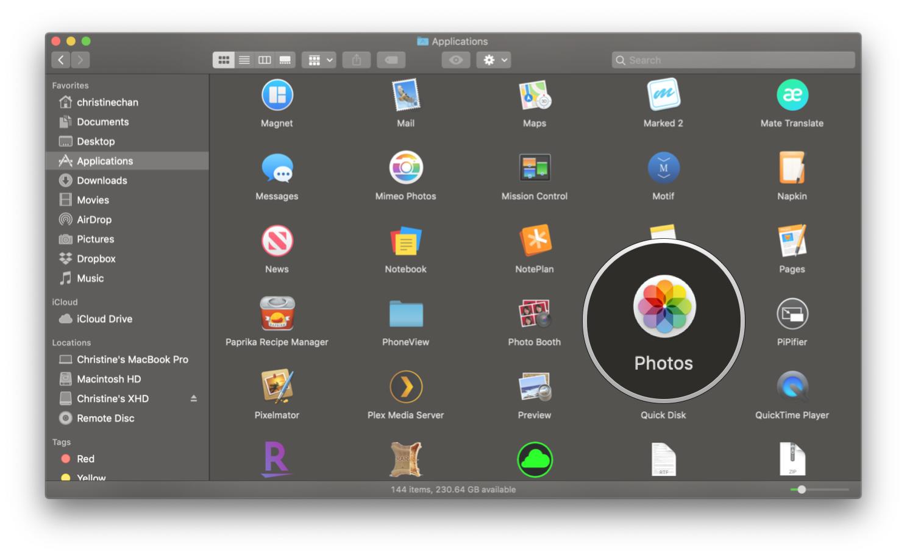Click the Quick Look eye button
Viewport: 907px width, 558px height.
[456, 60]
